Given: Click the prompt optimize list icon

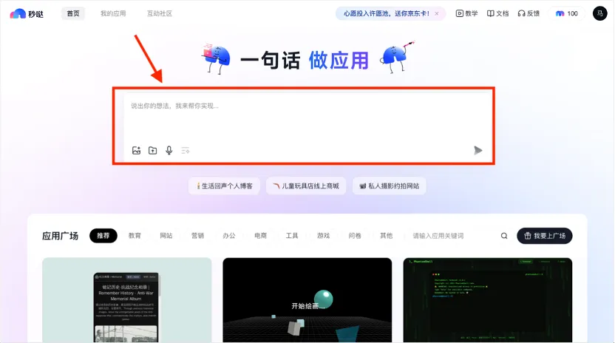Looking at the screenshot, I should click(185, 150).
